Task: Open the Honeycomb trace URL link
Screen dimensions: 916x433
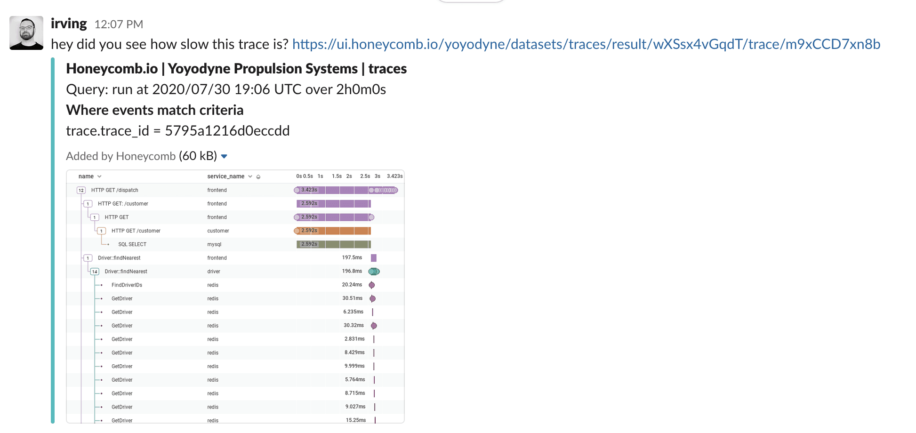Action: pos(586,44)
